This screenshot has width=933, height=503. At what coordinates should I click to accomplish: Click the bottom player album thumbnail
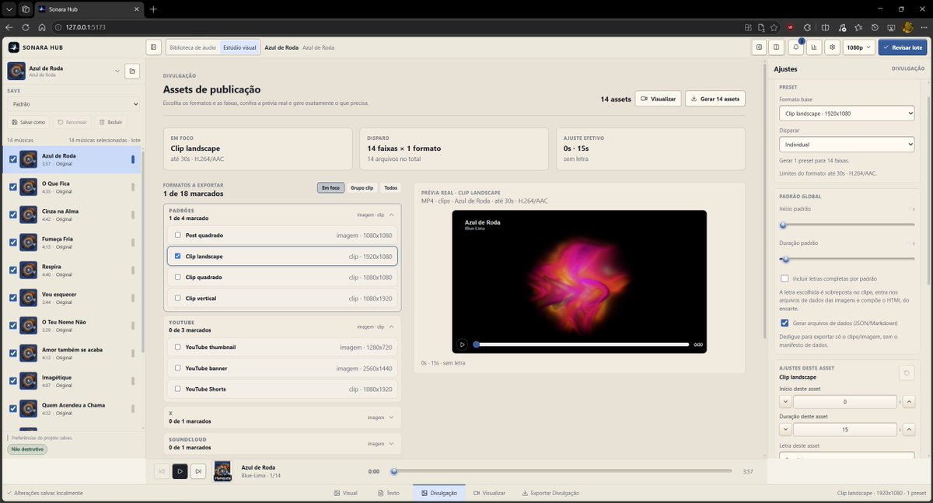(x=222, y=471)
